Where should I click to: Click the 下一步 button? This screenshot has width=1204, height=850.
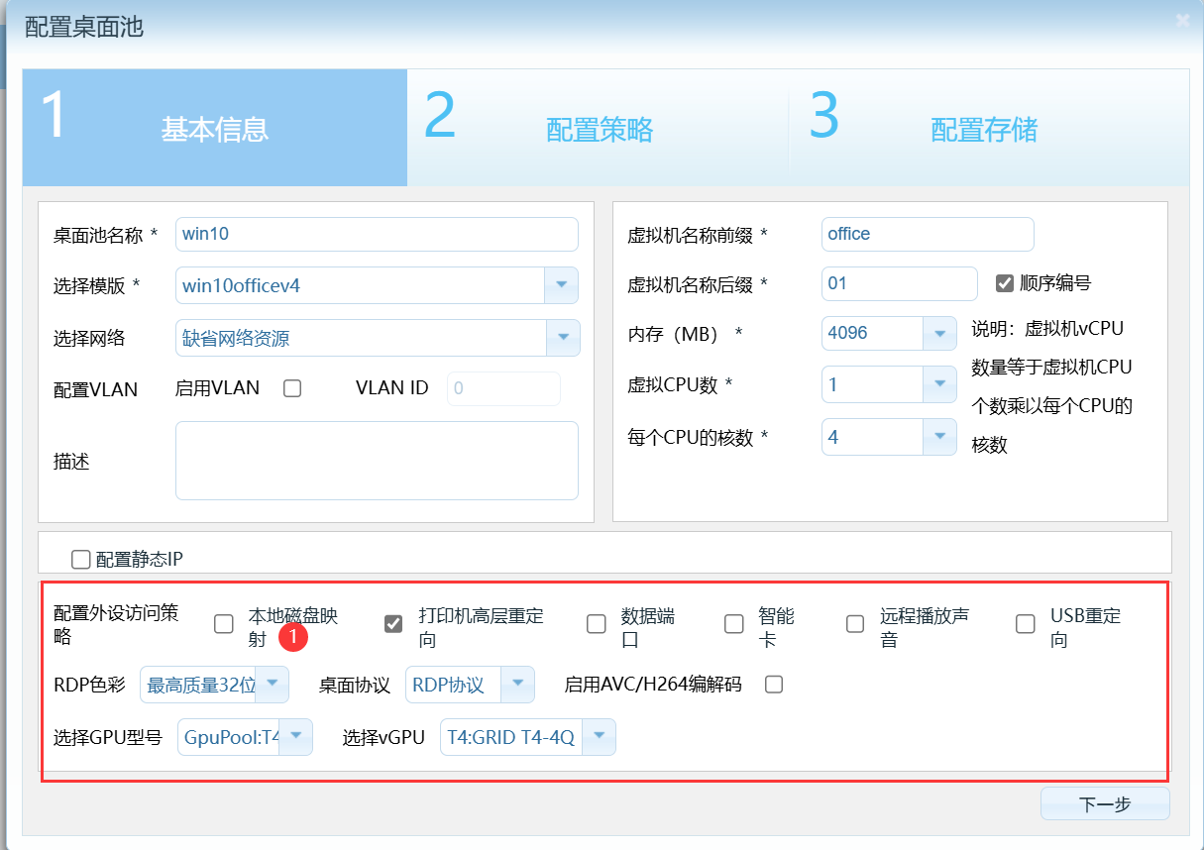coord(1104,803)
